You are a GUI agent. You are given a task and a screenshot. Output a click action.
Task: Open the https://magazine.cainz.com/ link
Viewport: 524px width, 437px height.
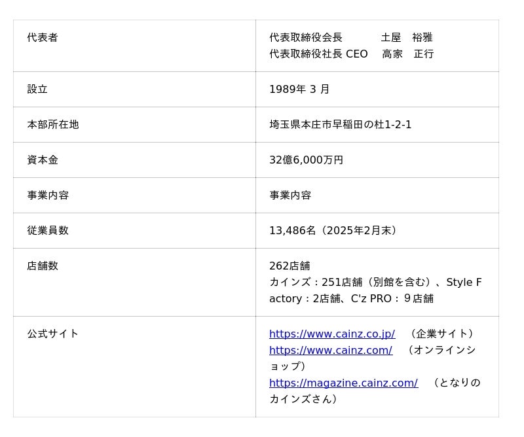343,383
